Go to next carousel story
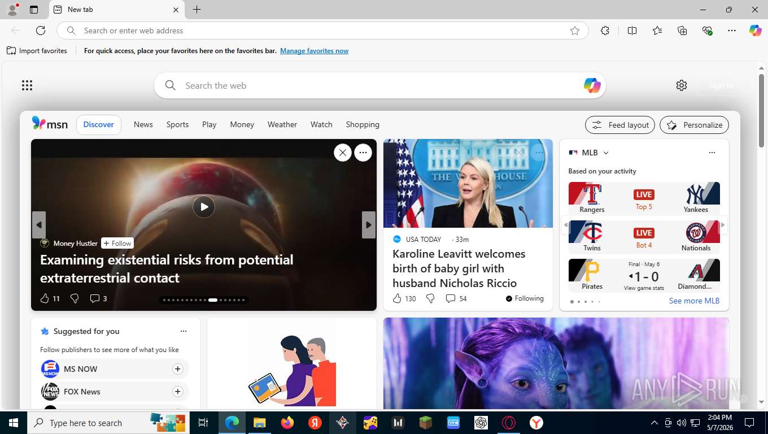Viewport: 768px width, 434px height. click(368, 225)
